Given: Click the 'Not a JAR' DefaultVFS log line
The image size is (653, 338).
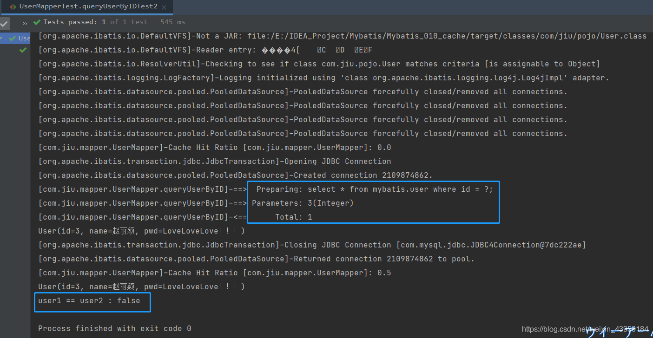Looking at the screenshot, I should (x=342, y=36).
